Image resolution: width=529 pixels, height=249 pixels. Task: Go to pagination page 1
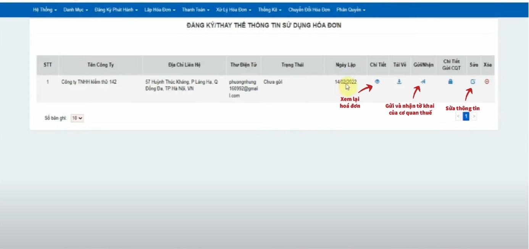click(x=466, y=117)
